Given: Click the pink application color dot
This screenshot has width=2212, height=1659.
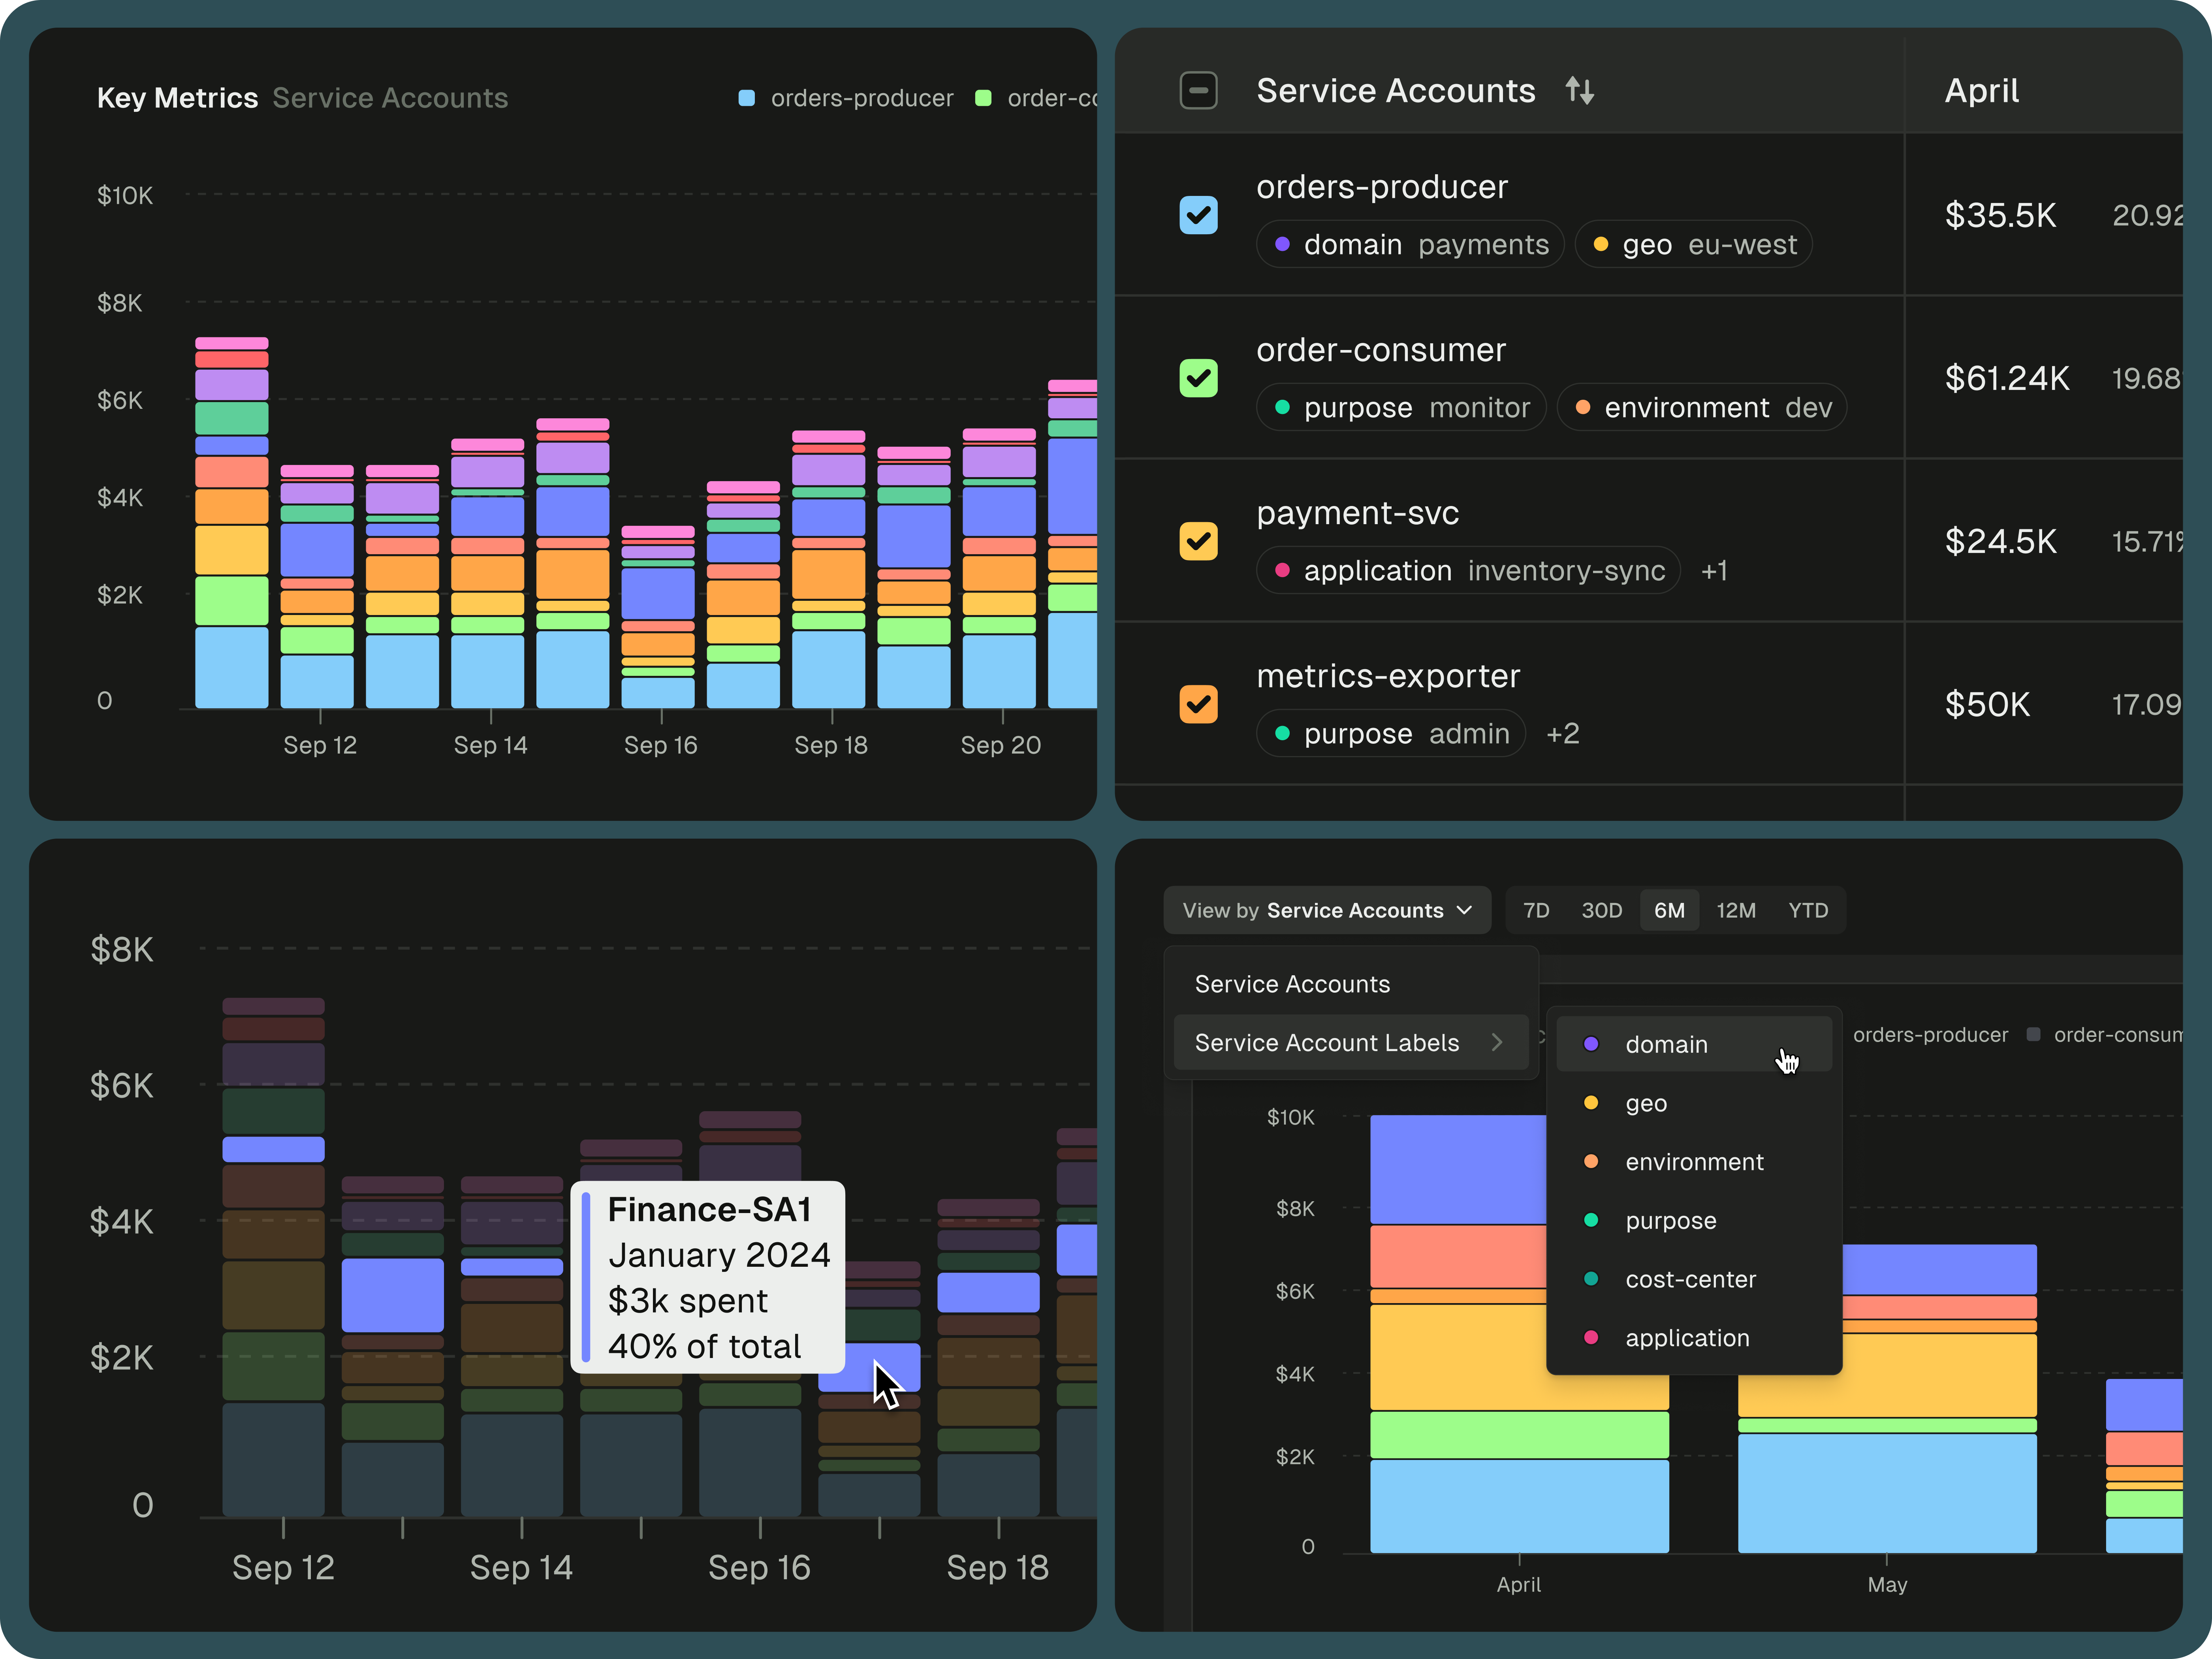Looking at the screenshot, I should (x=1591, y=1338).
